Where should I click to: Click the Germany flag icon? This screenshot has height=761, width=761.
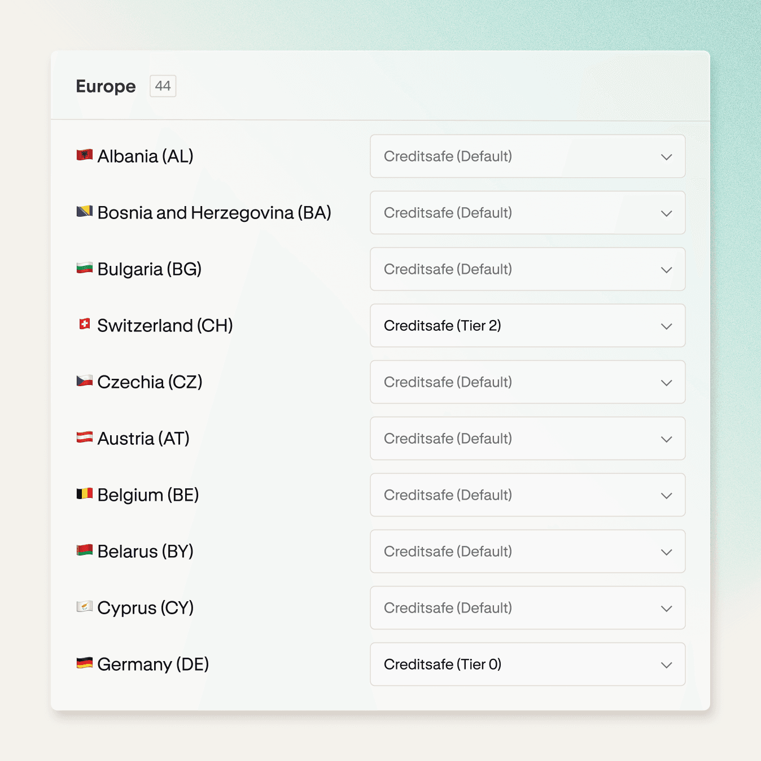point(85,663)
